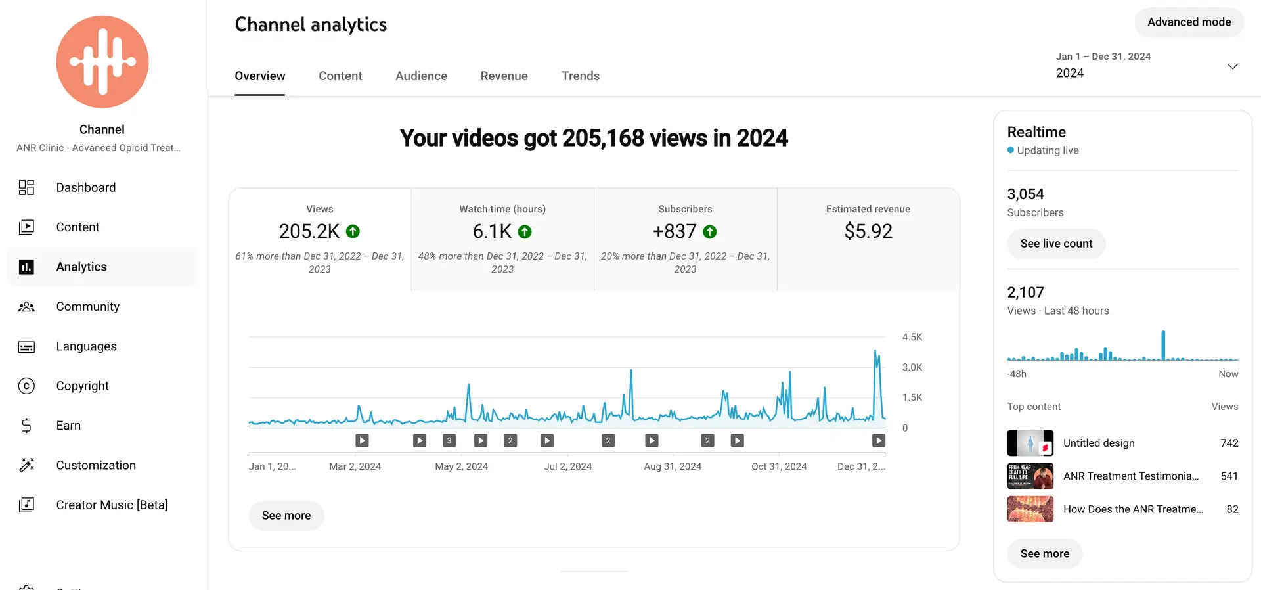Image resolution: width=1261 pixels, height=590 pixels.
Task: Click the Customization magic wand icon
Action: 26,465
